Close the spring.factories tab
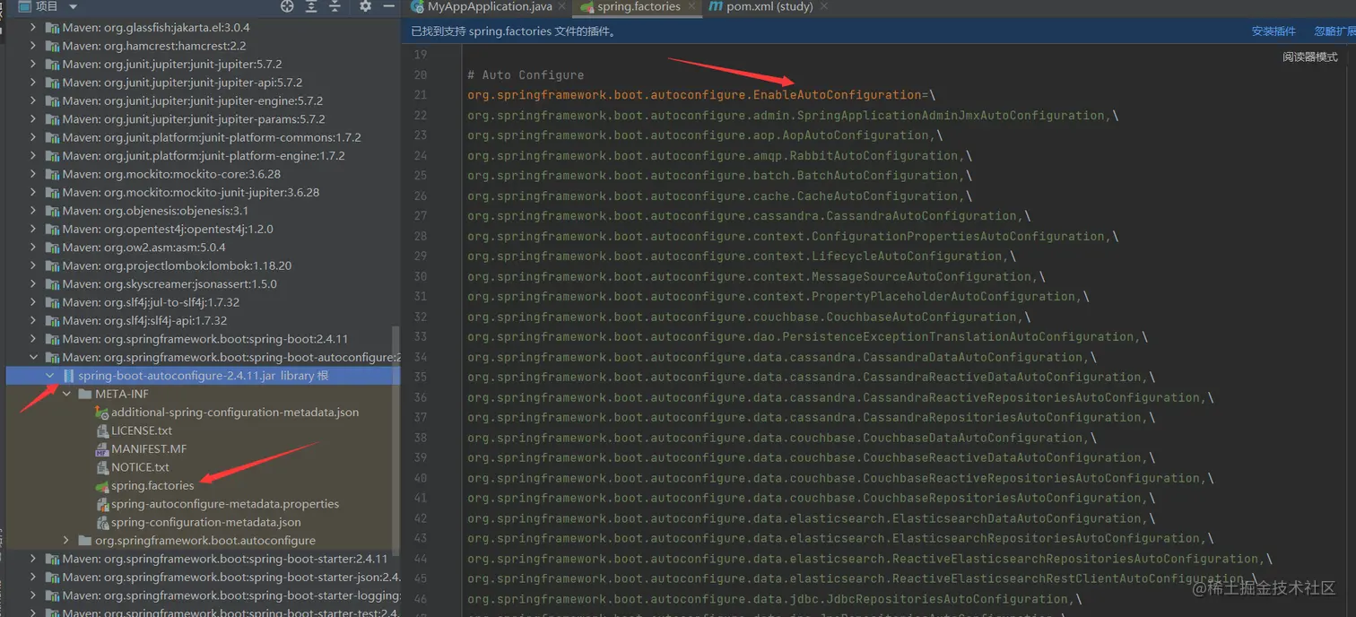Screen dimensions: 1356x617 coord(691,6)
